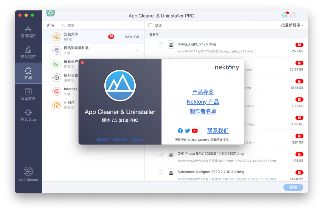Screen dimensions: 323x213
Task: Tick the ON1 Photo RAW 2020.6 checkbox
Action: pyautogui.click(x=161, y=154)
